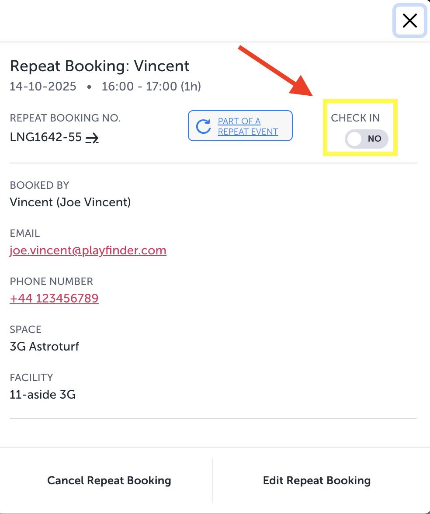Click the 14-10-2025 booking date

pyautogui.click(x=43, y=87)
